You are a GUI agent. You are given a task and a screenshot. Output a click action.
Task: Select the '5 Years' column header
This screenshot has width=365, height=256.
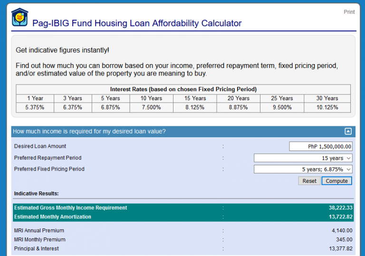pyautogui.click(x=111, y=98)
